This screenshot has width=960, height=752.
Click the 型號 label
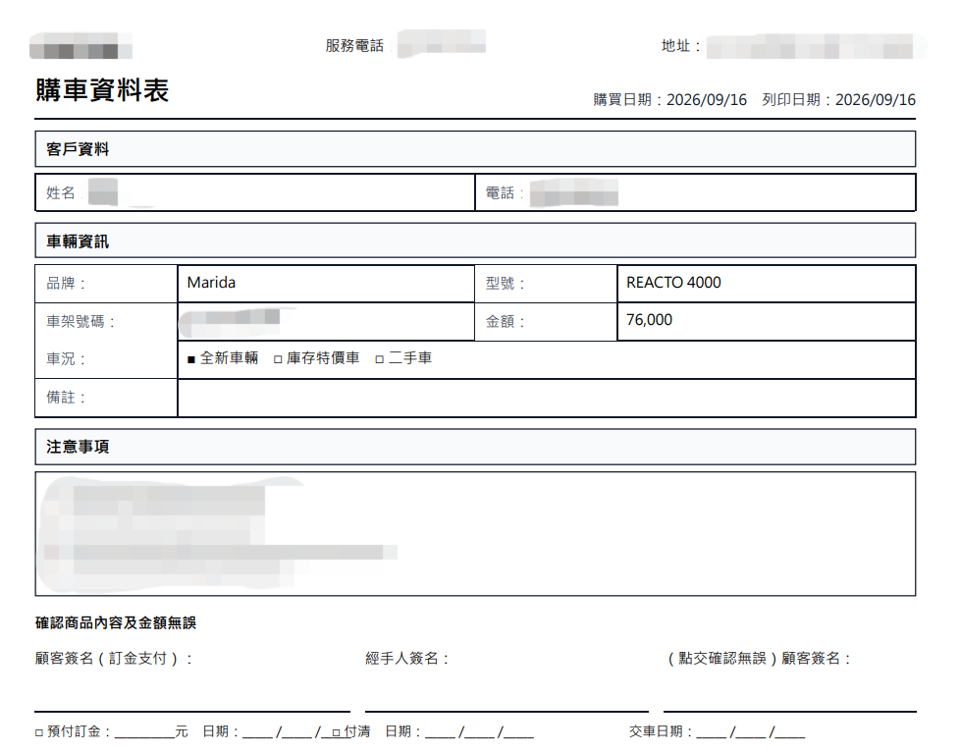[506, 283]
